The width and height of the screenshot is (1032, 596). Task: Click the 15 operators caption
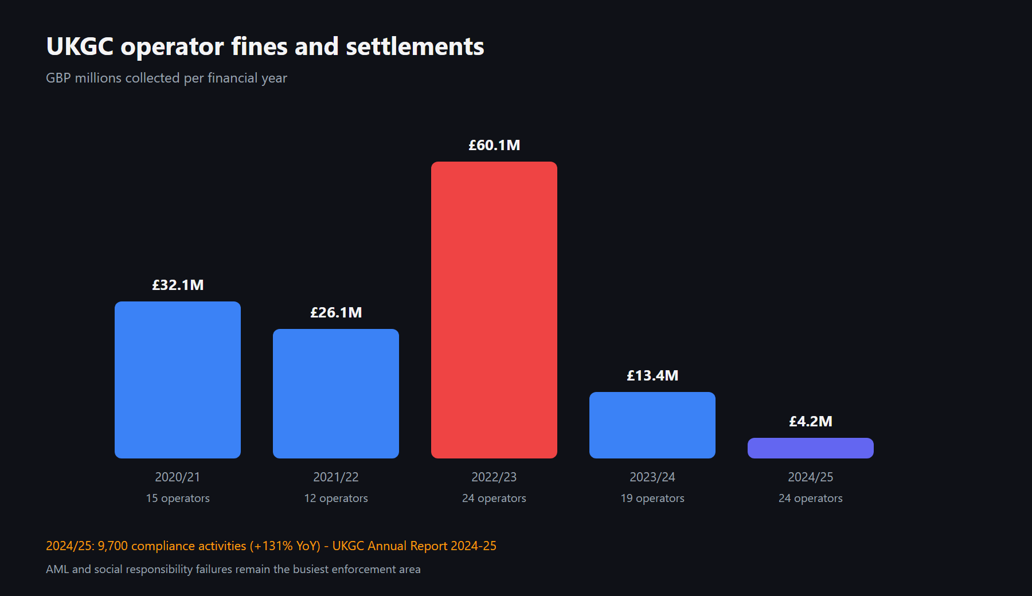click(178, 498)
